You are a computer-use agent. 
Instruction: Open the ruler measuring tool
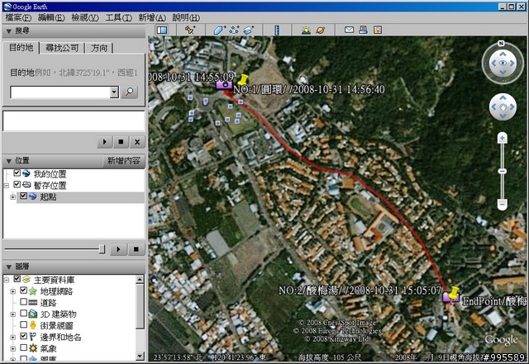point(277,30)
